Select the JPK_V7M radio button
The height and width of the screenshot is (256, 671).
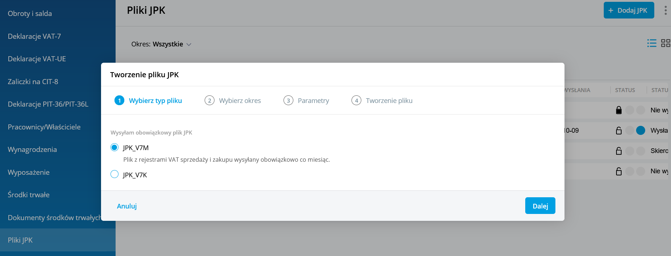[x=114, y=148]
